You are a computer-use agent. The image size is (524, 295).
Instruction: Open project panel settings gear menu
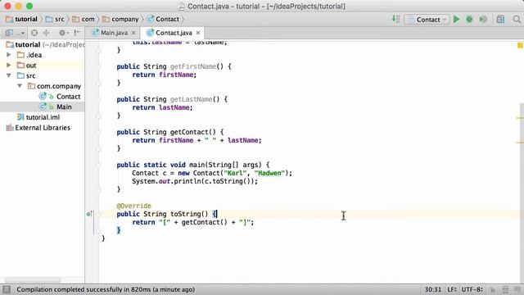tap(63, 33)
